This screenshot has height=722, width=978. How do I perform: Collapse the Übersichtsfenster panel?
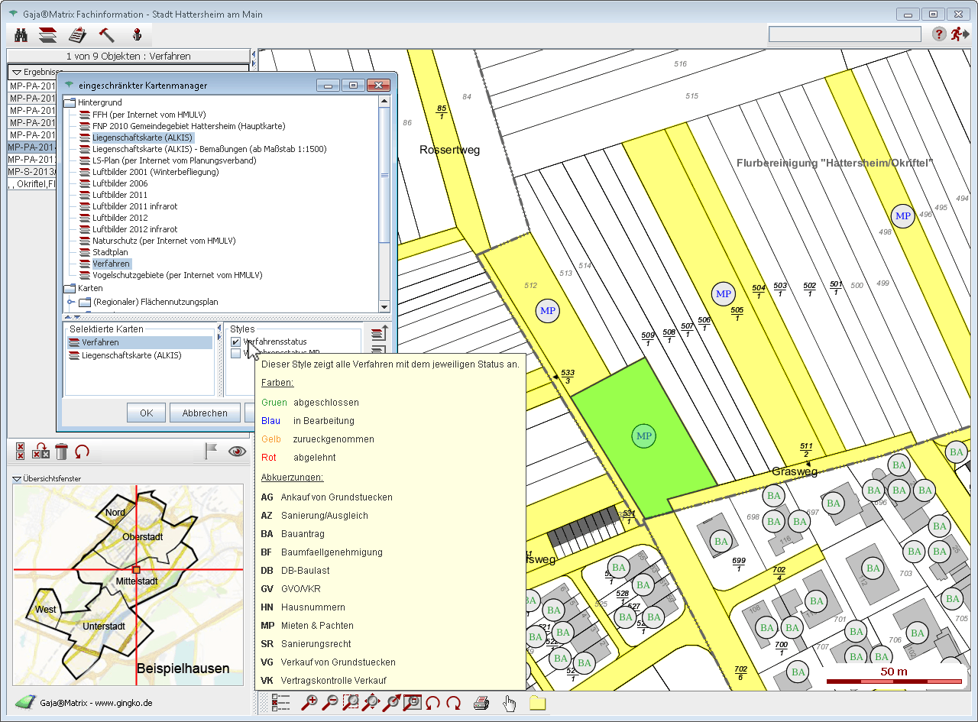pyautogui.click(x=18, y=479)
